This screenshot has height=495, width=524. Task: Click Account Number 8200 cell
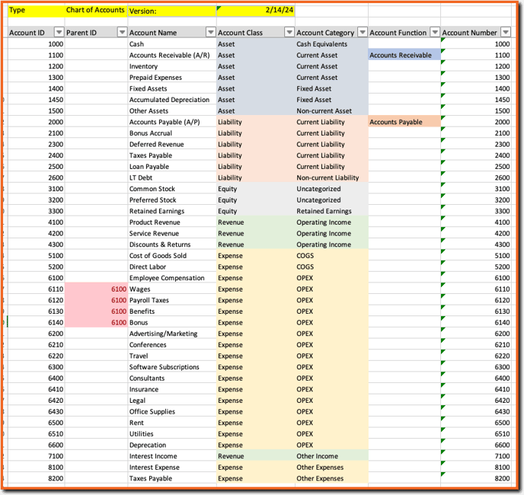point(476,478)
